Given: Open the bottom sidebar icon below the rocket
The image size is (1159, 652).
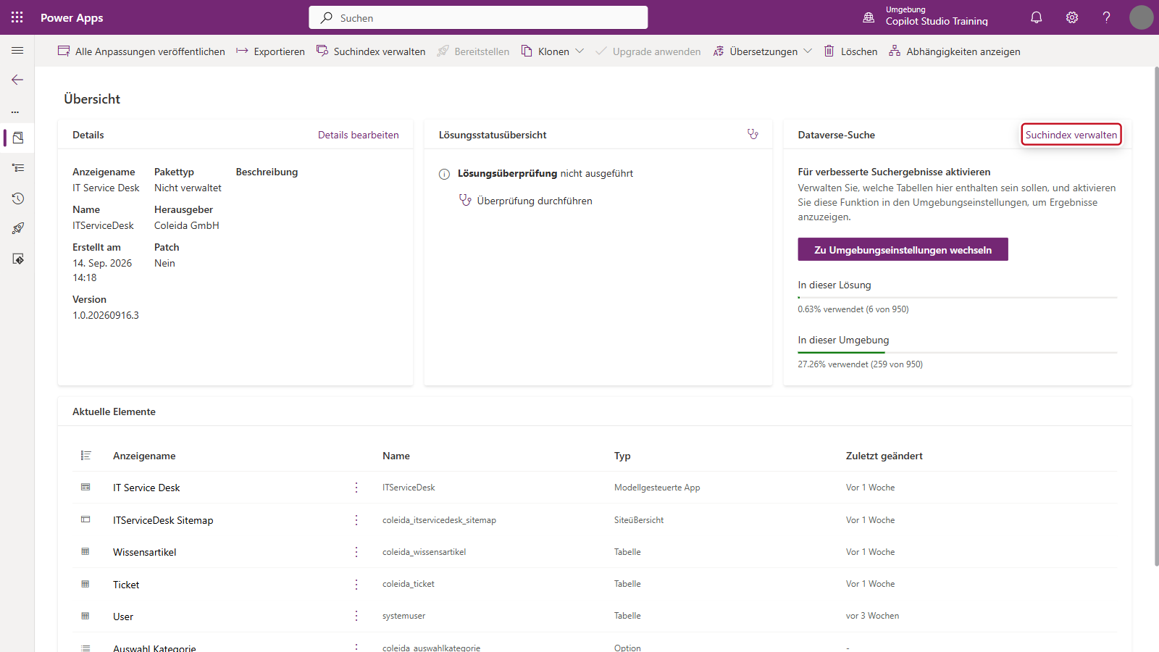Looking at the screenshot, I should (x=18, y=259).
